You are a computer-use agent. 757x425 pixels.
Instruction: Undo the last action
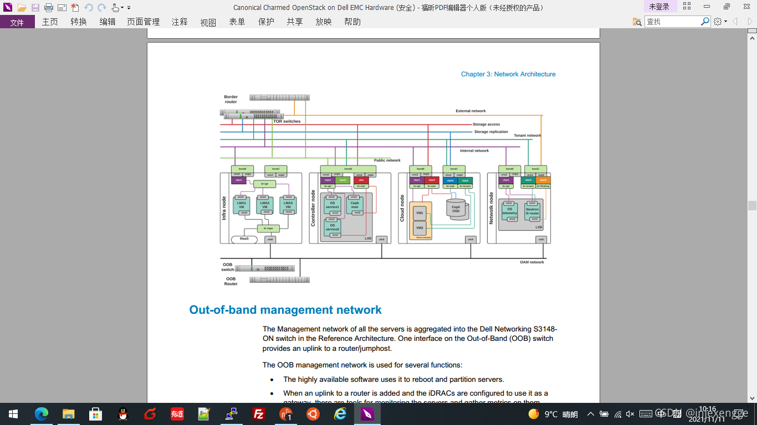(x=89, y=8)
